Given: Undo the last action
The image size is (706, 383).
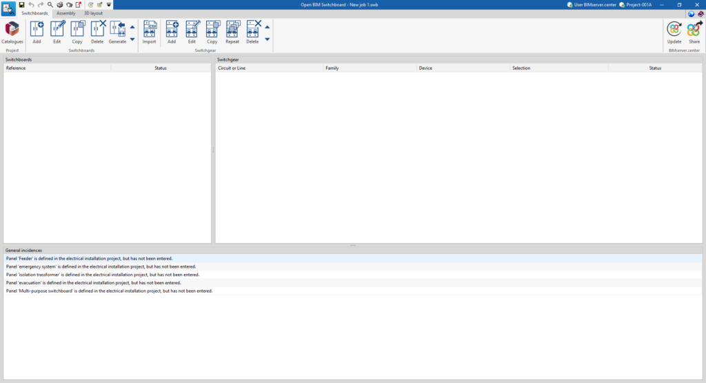Looking at the screenshot, I should (x=31, y=5).
